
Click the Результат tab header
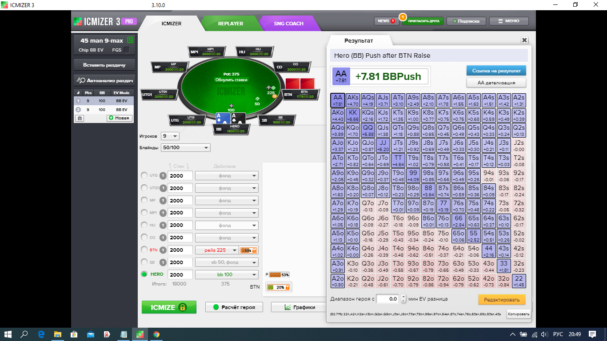tap(359, 40)
